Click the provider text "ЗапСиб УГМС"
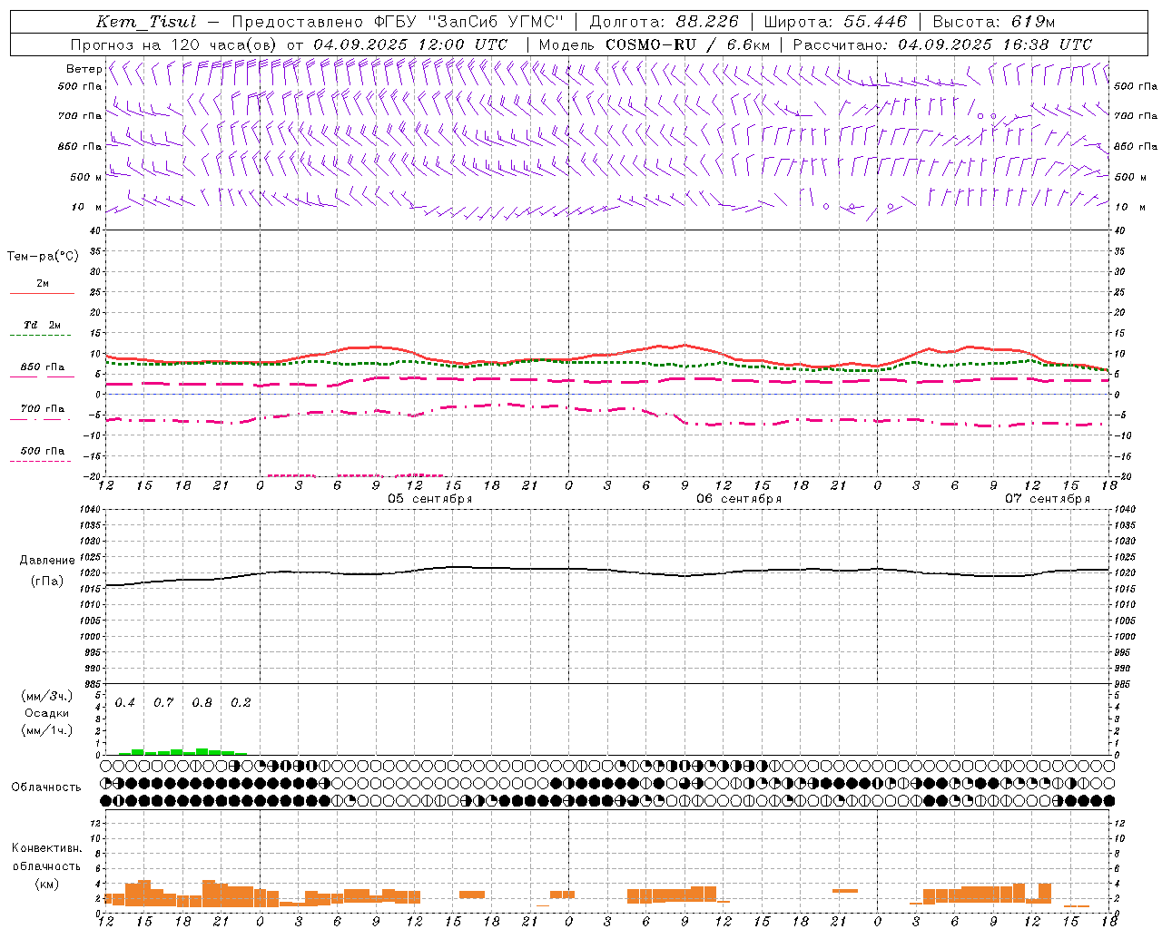This screenshot has width=1162, height=929. point(496,22)
